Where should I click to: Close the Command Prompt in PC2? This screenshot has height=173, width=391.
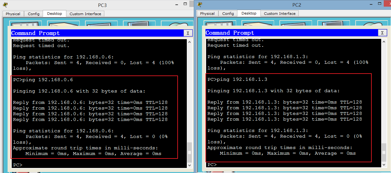pyautogui.click(x=382, y=33)
